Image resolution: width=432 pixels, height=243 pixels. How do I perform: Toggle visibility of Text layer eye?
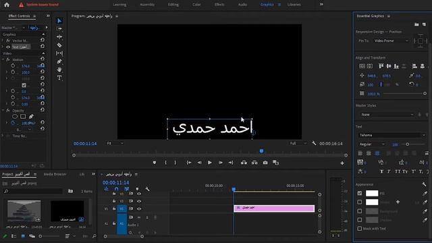coord(8,47)
